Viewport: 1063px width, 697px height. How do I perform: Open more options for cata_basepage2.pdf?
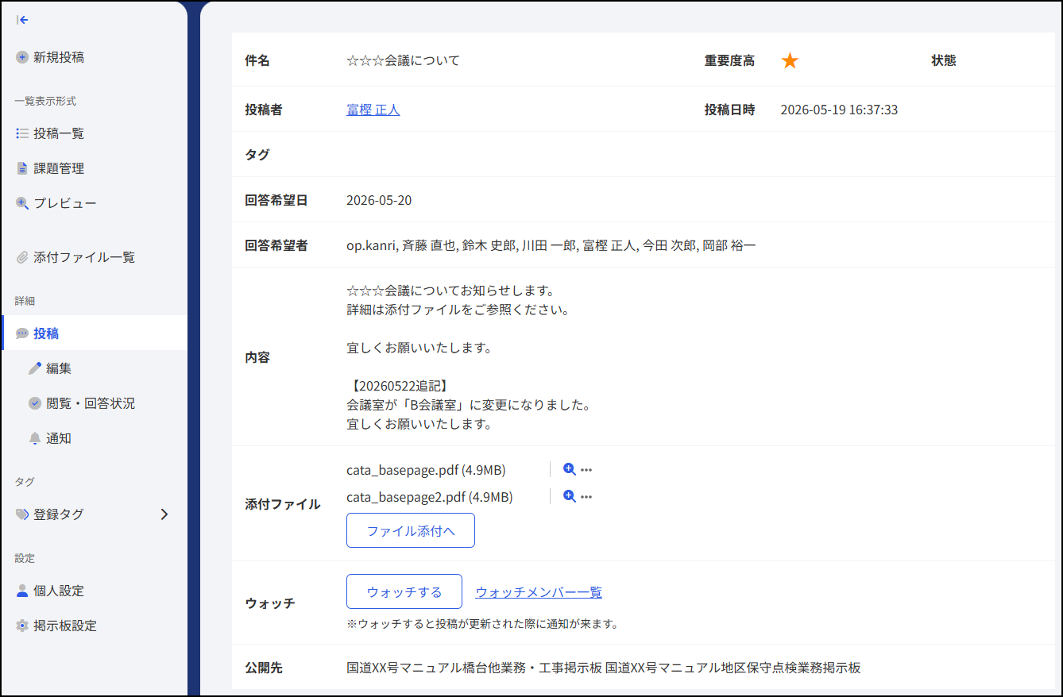click(x=586, y=497)
